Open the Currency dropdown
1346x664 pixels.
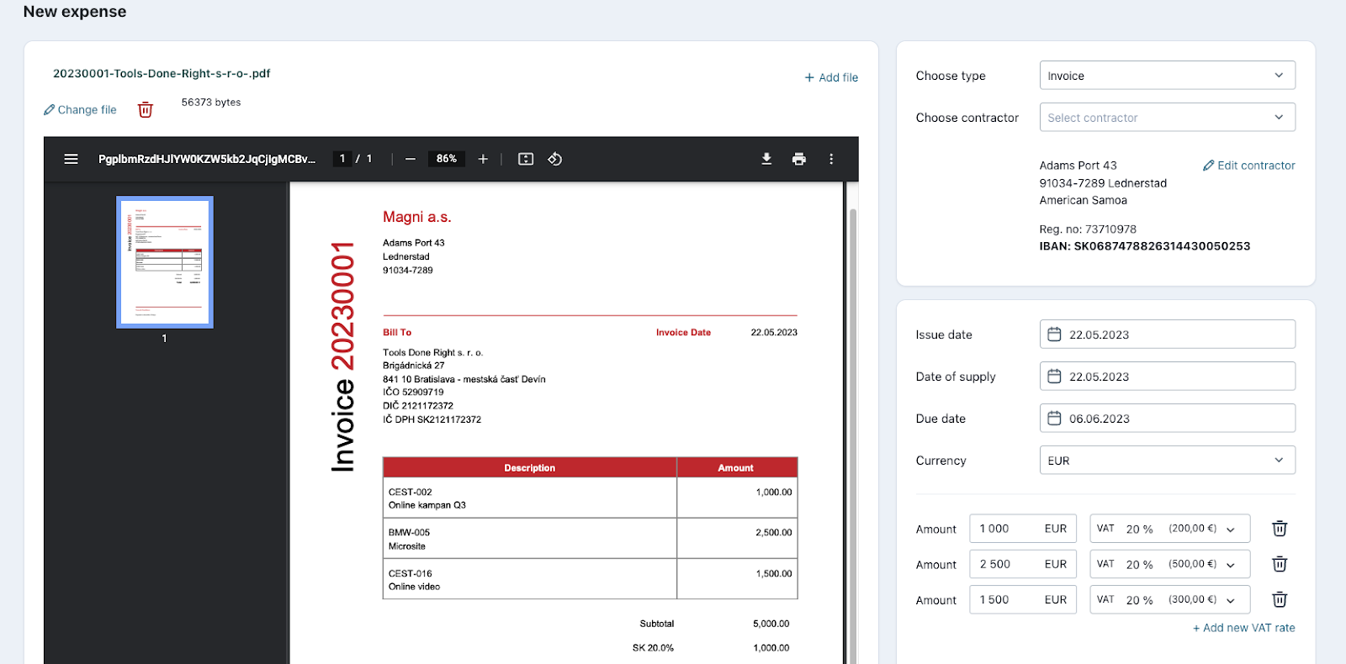point(1168,461)
